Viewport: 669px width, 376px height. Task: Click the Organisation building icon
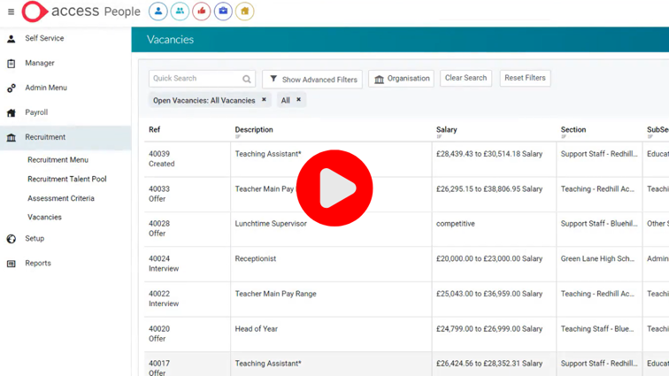[x=379, y=80]
